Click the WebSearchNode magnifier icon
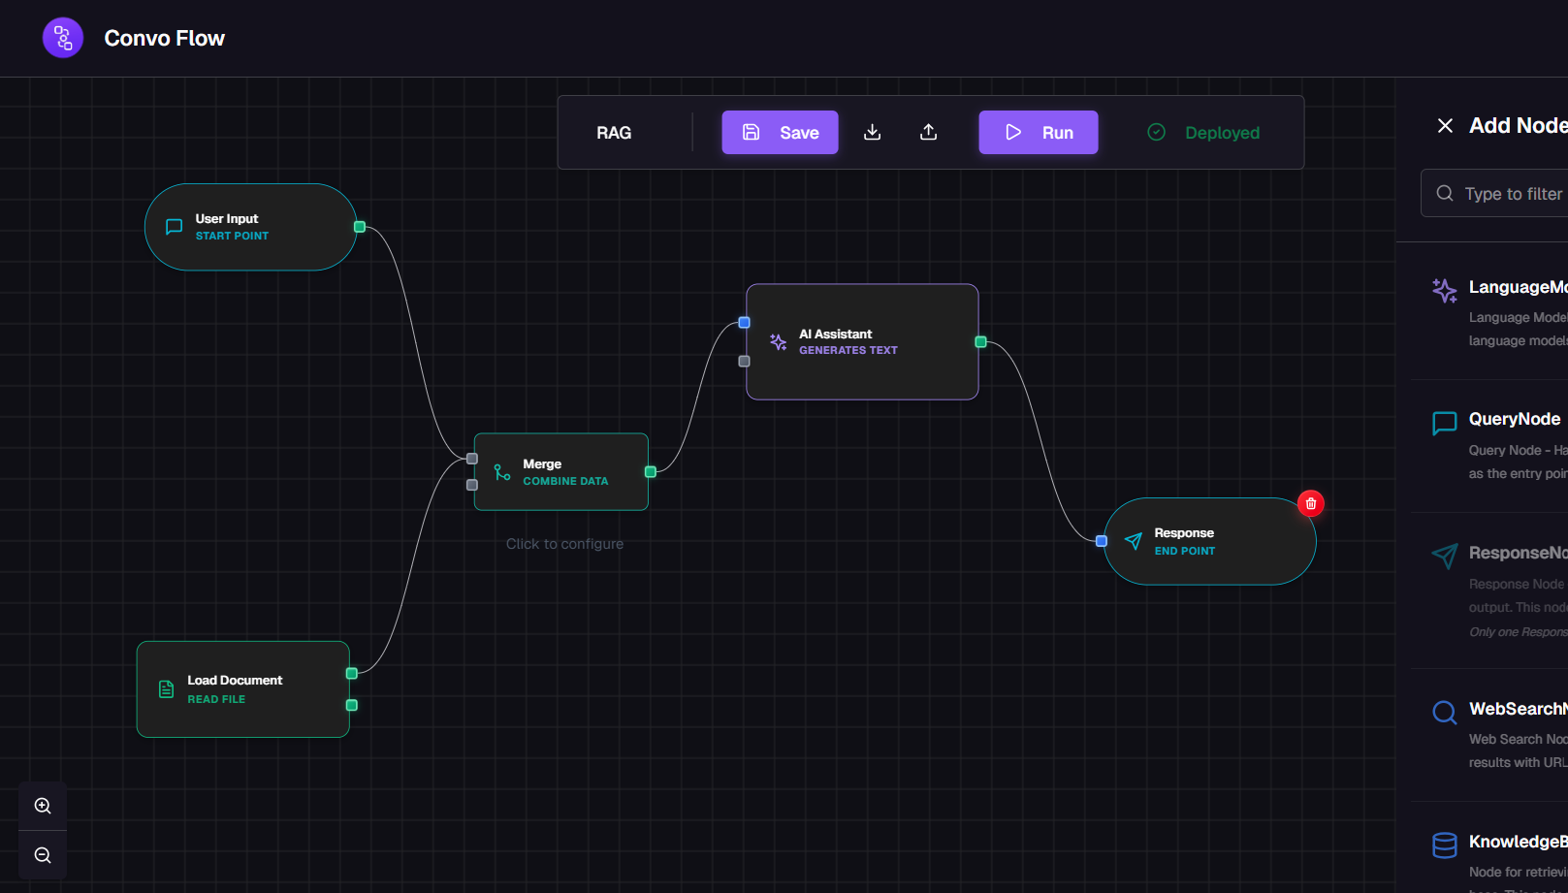 pyautogui.click(x=1444, y=712)
